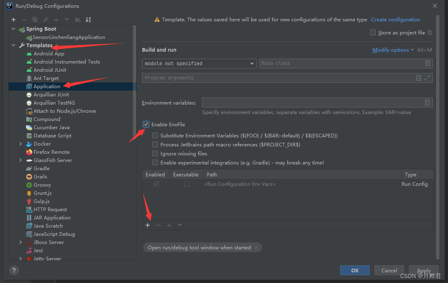Check Store as project file
The width and height of the screenshot is (448, 283).
click(373, 32)
